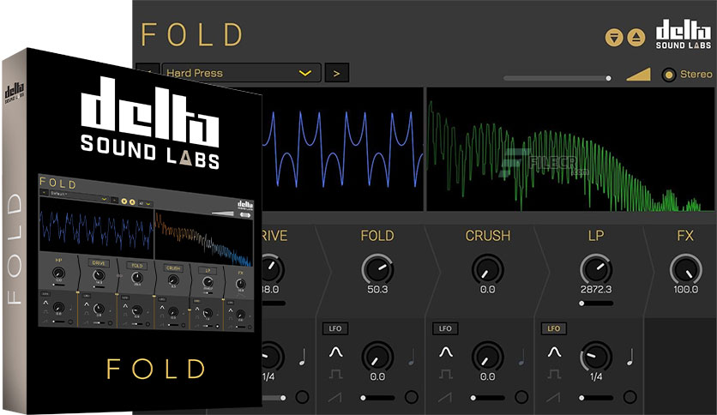Toggle round button beside FOLD LFO depth slider
Viewport: 717px width, 415px height.
(x=411, y=397)
